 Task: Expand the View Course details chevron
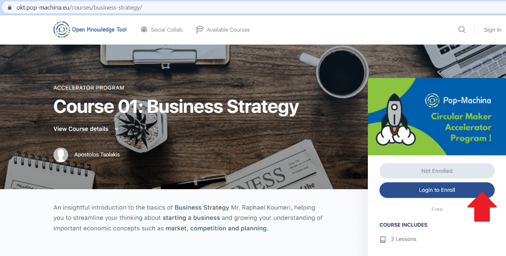pos(116,129)
